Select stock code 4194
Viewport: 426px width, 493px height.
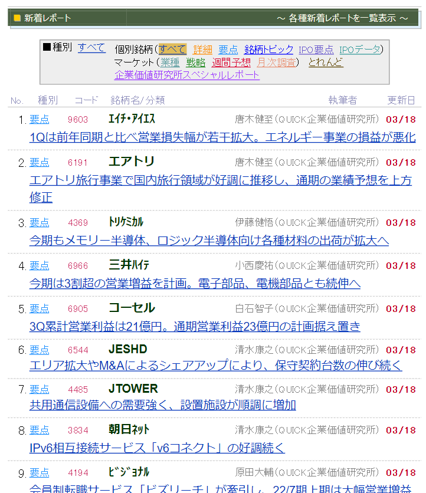coord(78,473)
